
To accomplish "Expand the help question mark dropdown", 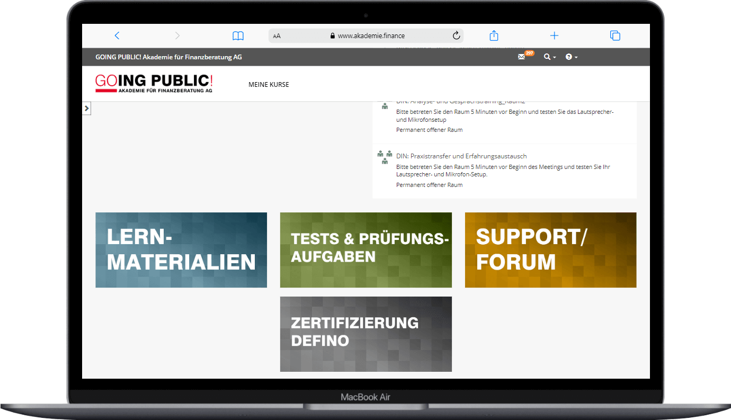I will (x=571, y=57).
